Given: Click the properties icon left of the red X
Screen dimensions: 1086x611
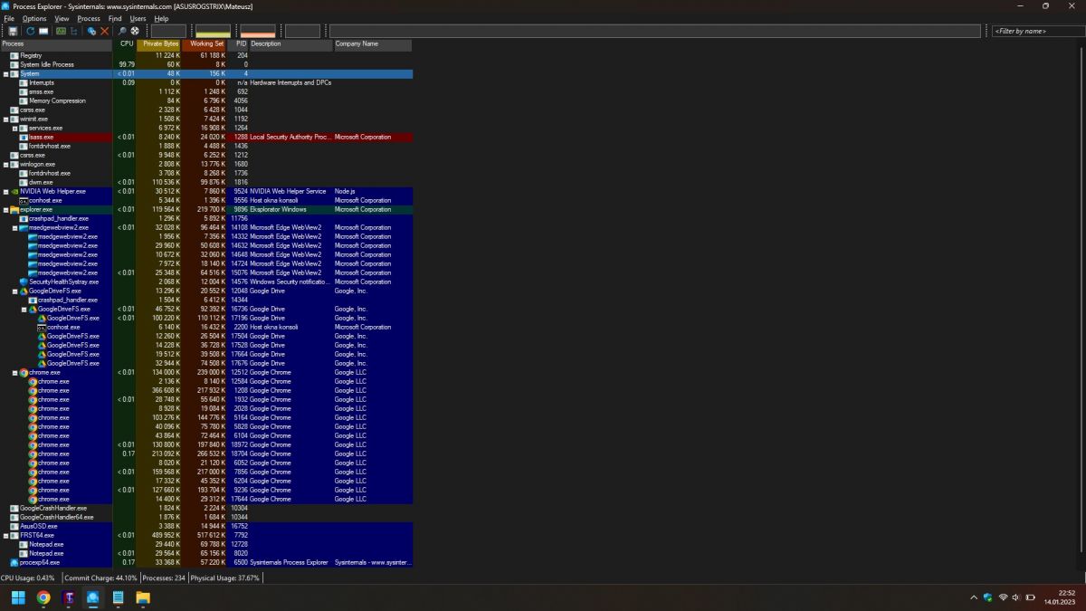Looking at the screenshot, I should tap(91, 31).
